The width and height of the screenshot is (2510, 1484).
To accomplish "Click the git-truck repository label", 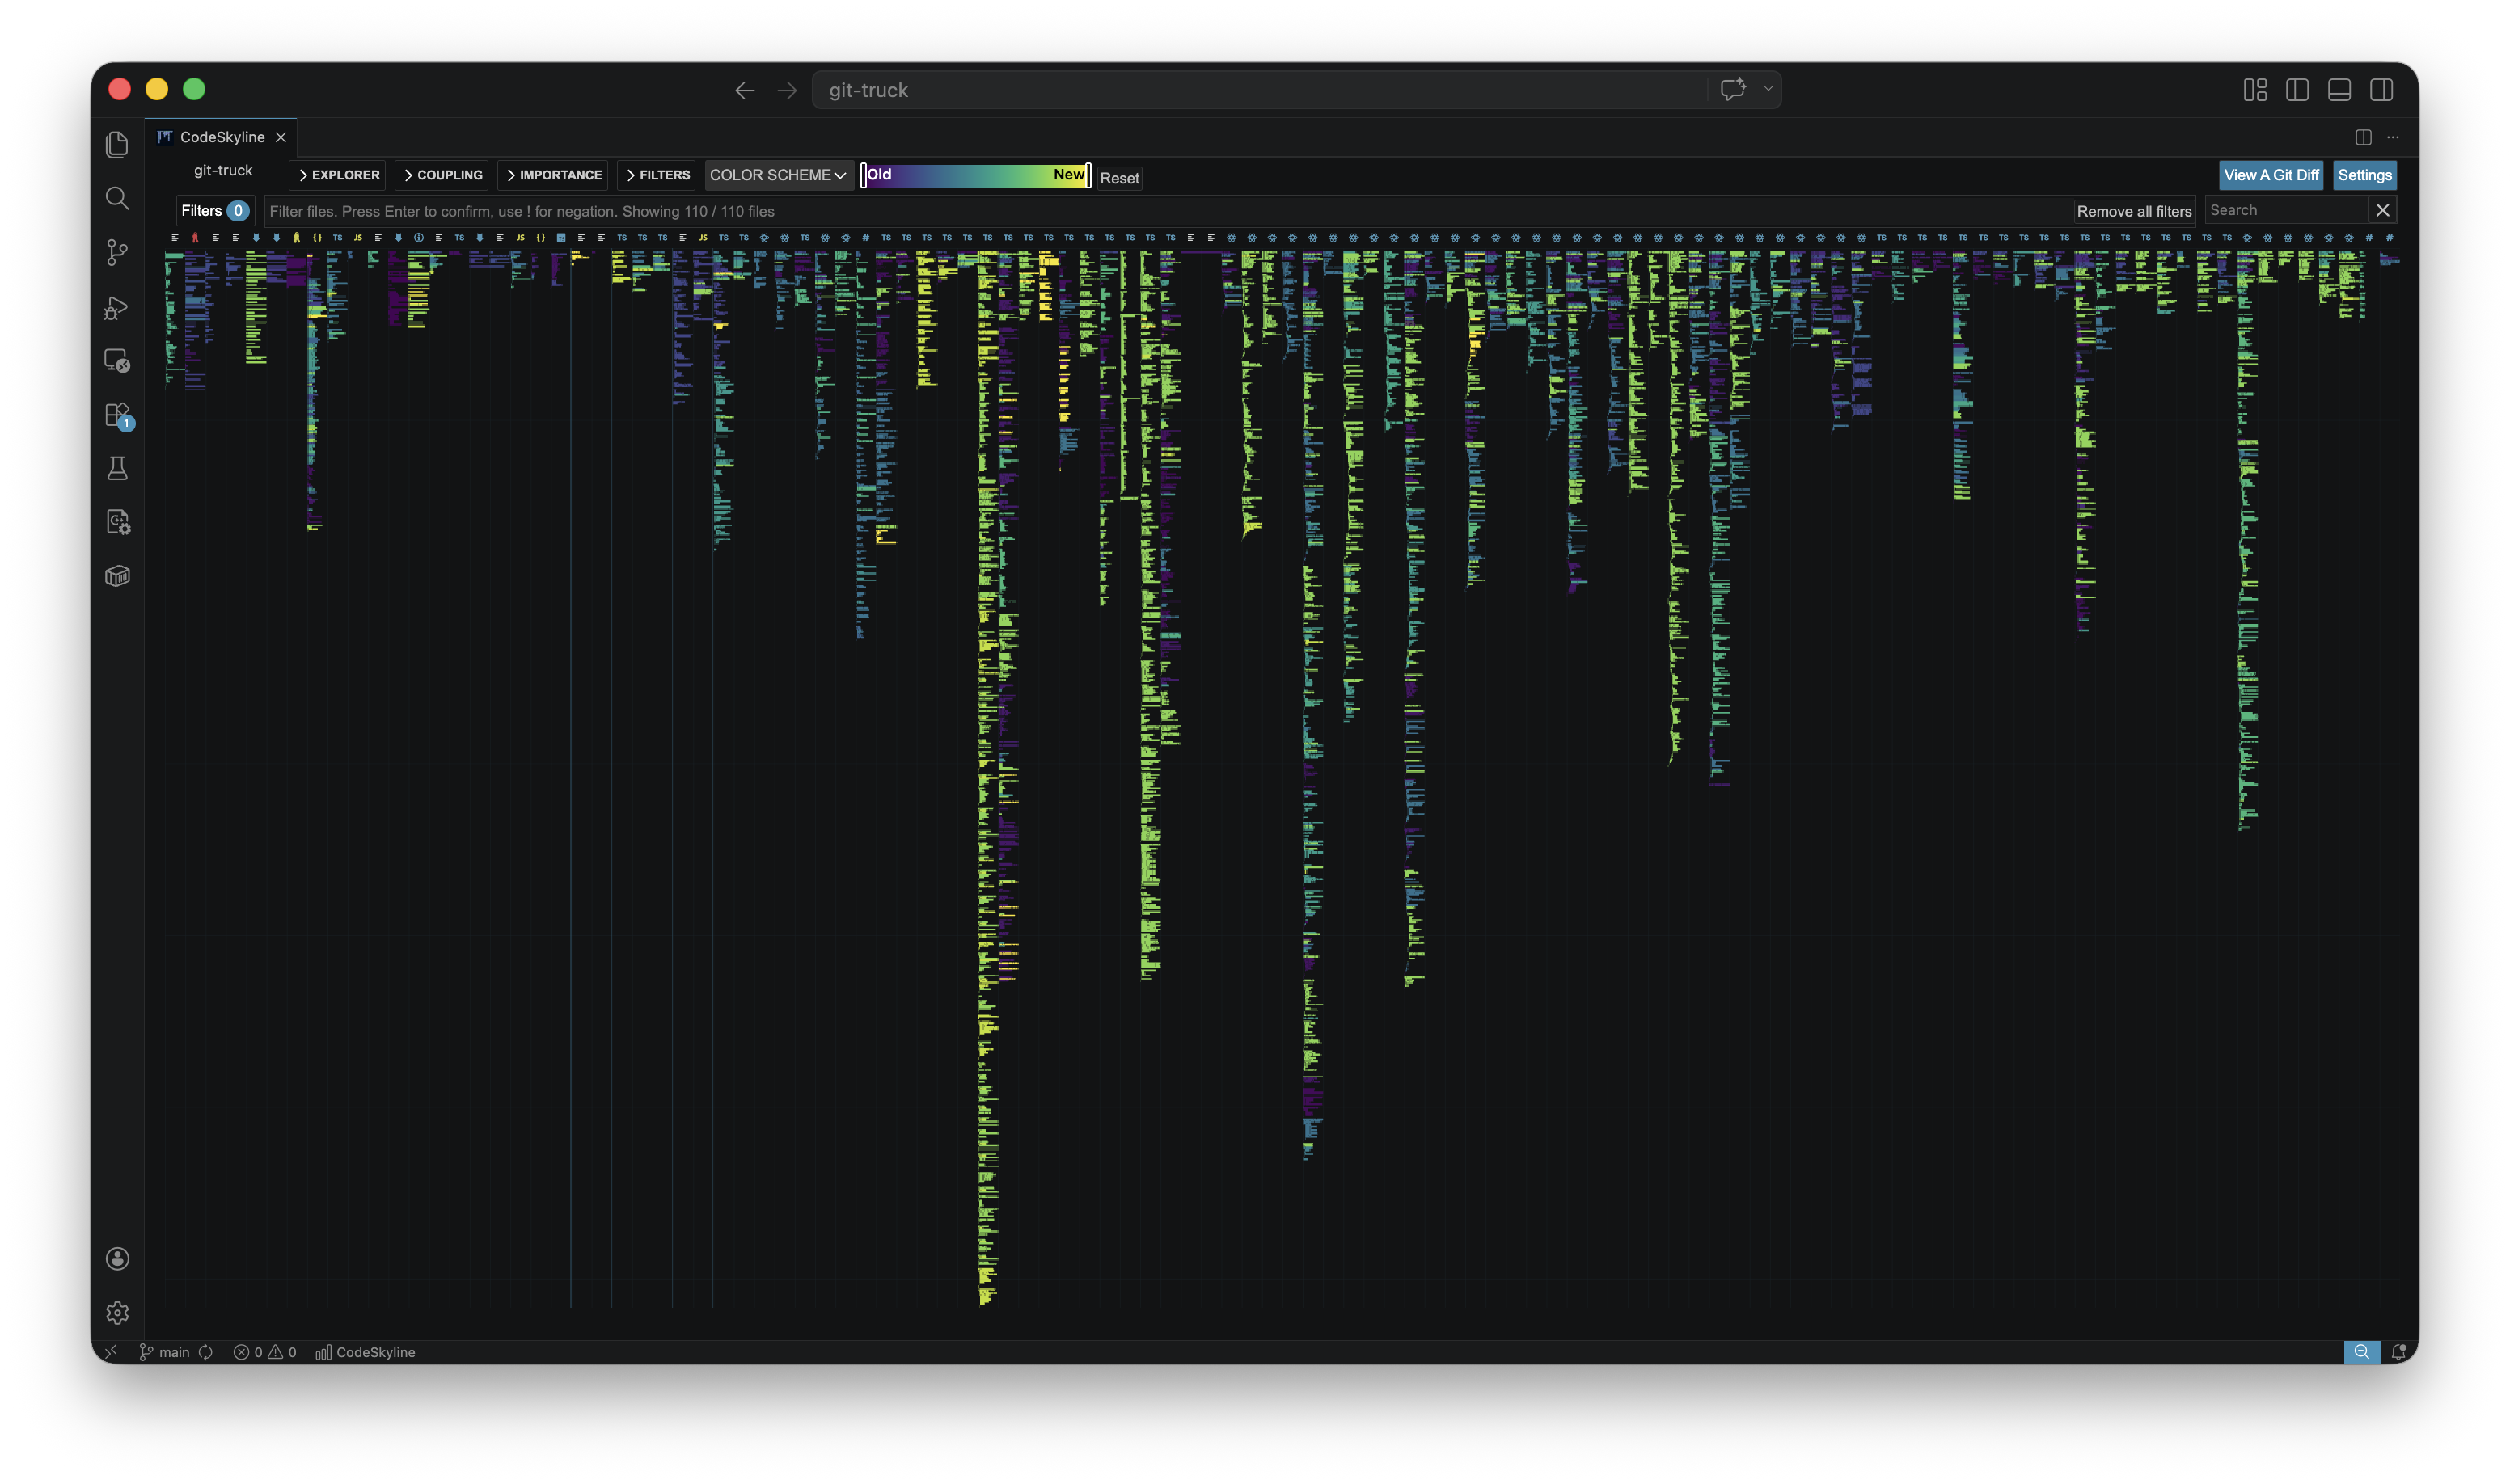I will coord(223,170).
